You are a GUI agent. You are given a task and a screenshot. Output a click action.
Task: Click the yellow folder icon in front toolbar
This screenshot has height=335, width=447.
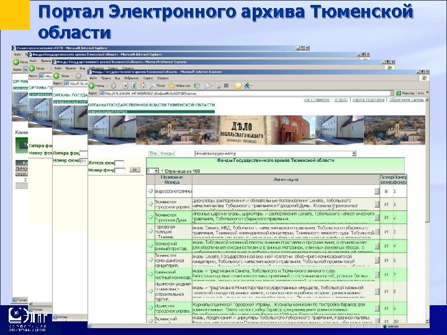pos(238,86)
